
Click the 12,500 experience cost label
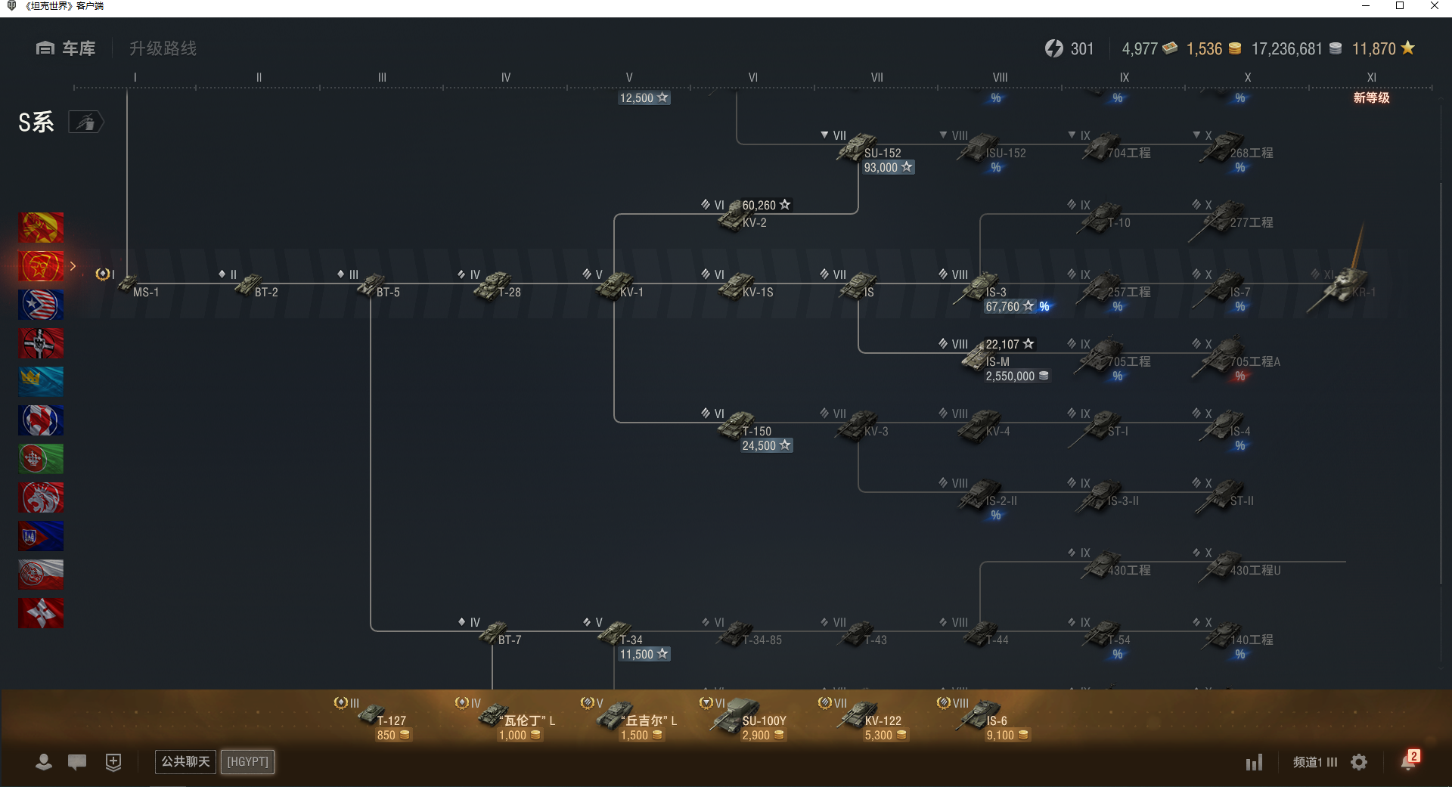coord(644,98)
